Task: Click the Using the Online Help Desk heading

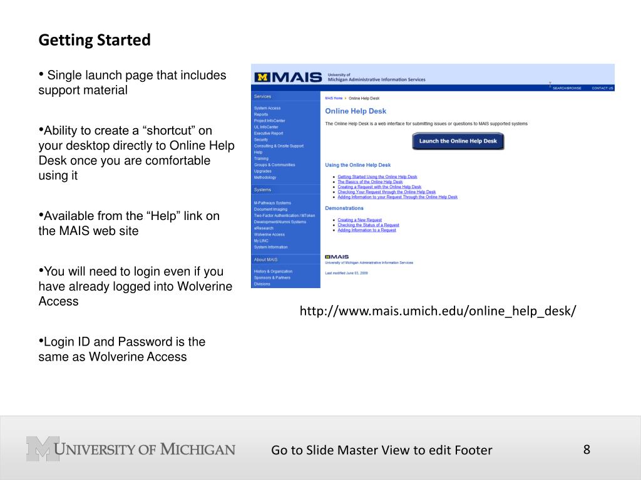Action: 357,165
